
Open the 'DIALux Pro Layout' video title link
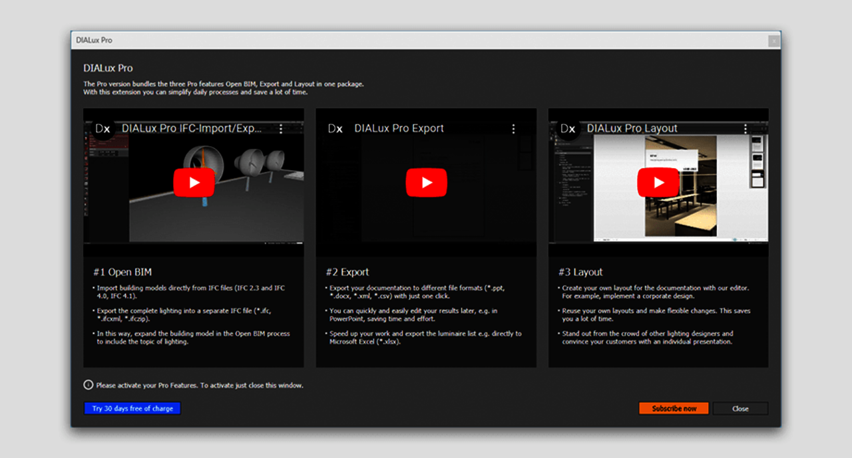pos(632,129)
